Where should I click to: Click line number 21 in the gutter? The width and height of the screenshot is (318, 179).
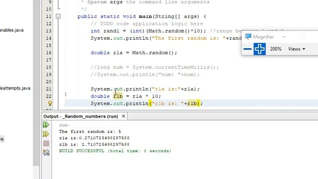pyautogui.click(x=49, y=89)
